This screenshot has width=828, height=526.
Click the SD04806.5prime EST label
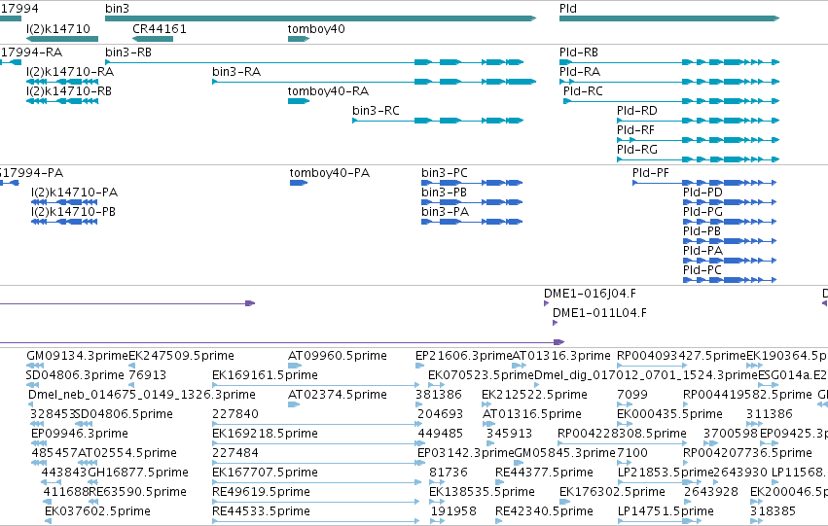124,415
